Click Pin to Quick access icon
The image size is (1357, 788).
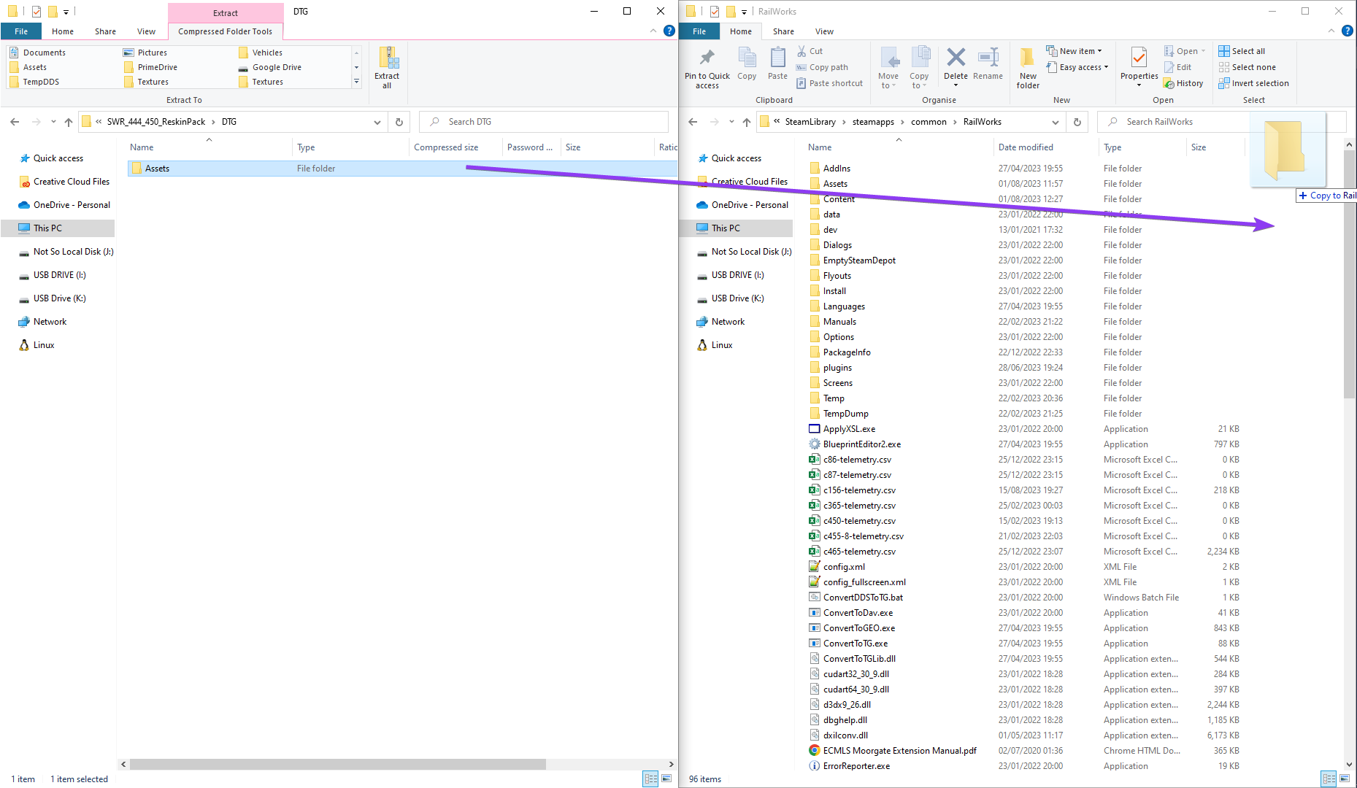[x=707, y=68]
